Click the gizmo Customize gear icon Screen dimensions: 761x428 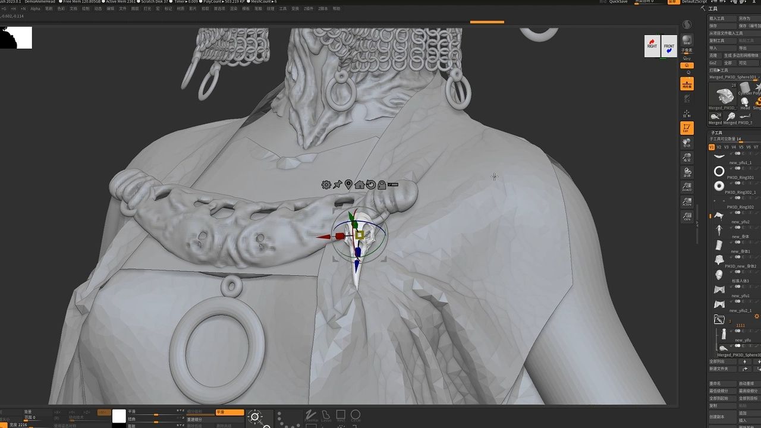coord(326,185)
